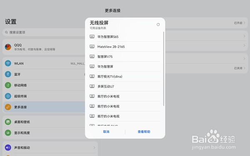
Task: Tap the magnifier icon in the search box
Action: point(6,32)
